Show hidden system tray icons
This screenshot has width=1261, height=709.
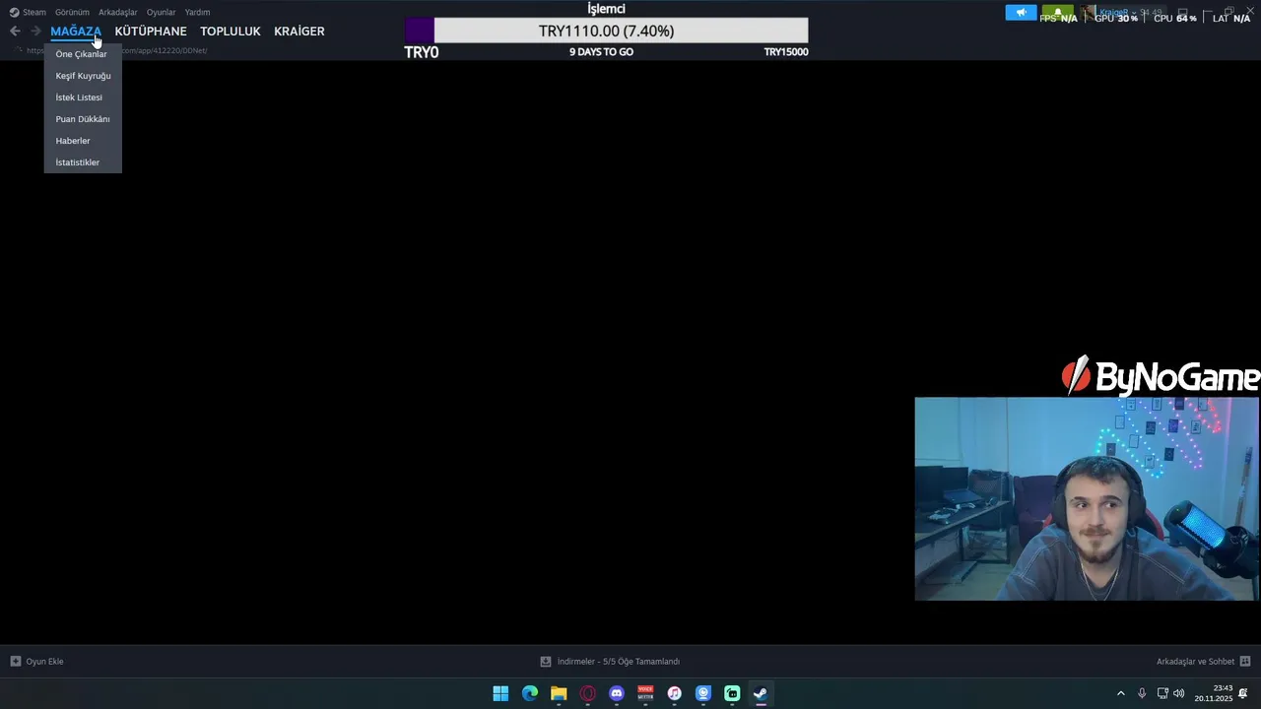[x=1120, y=693]
